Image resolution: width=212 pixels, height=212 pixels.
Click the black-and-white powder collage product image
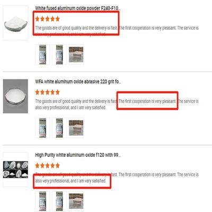(15, 170)
